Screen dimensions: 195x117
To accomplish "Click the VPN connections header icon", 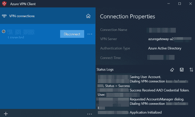I will (x=4, y=16).
